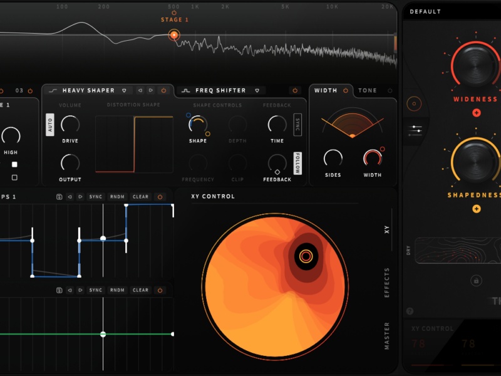501x376 pixels.
Task: Switch to the Tone tab
Action: 368,91
